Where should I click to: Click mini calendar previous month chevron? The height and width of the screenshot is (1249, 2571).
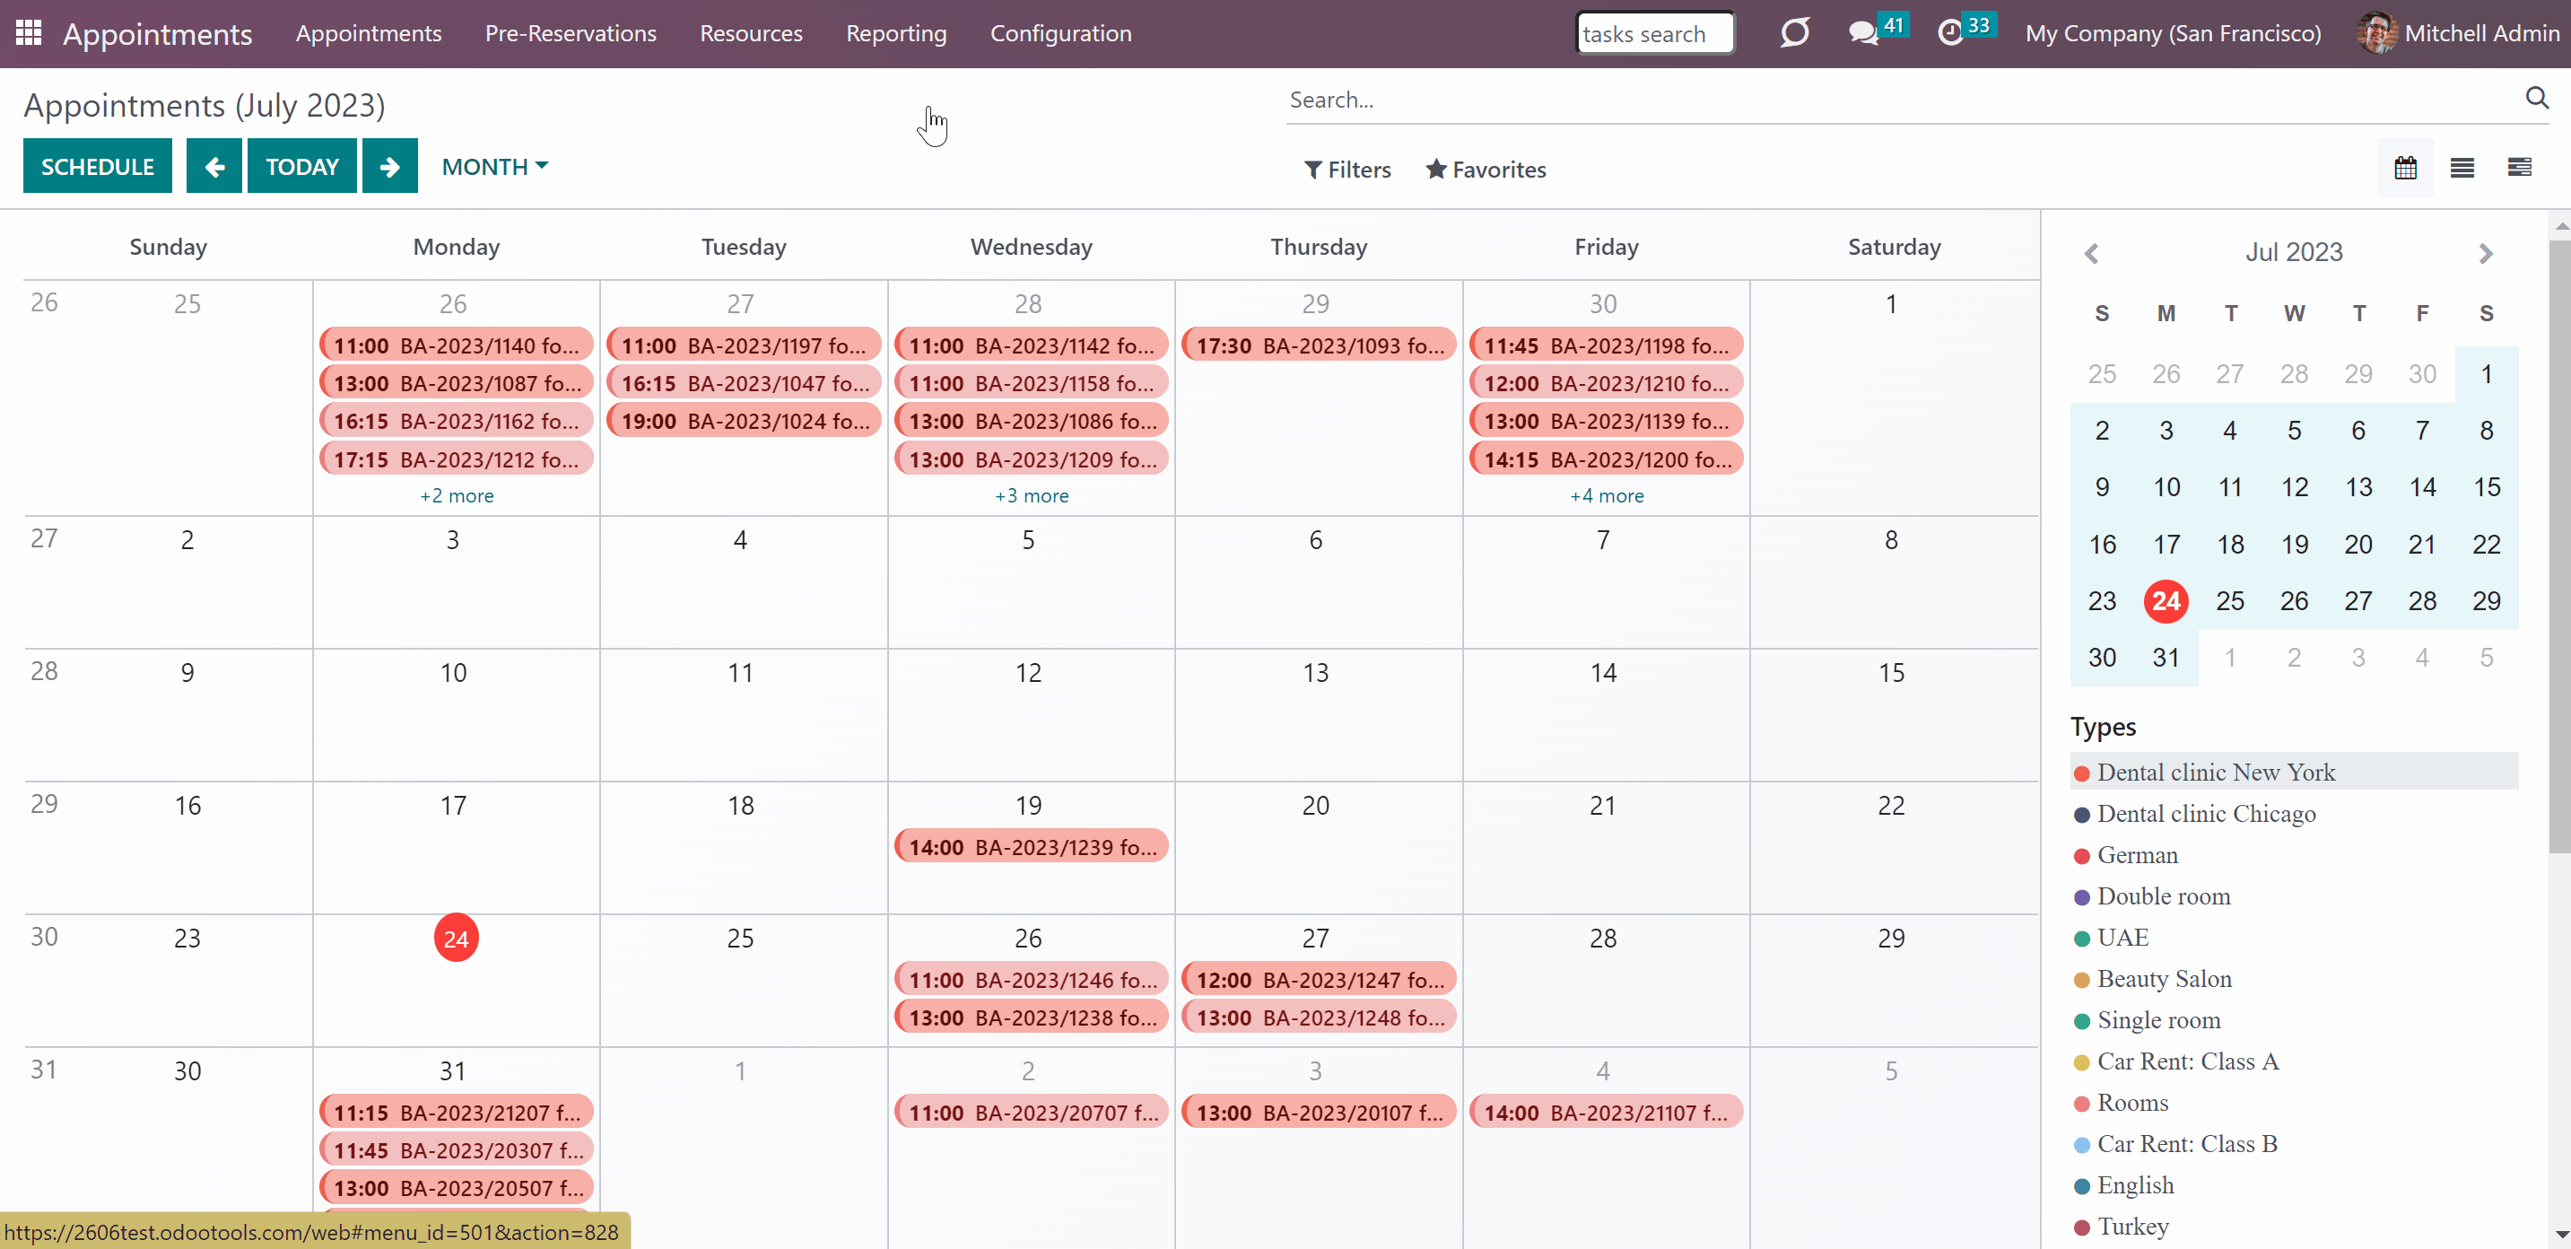tap(2092, 254)
